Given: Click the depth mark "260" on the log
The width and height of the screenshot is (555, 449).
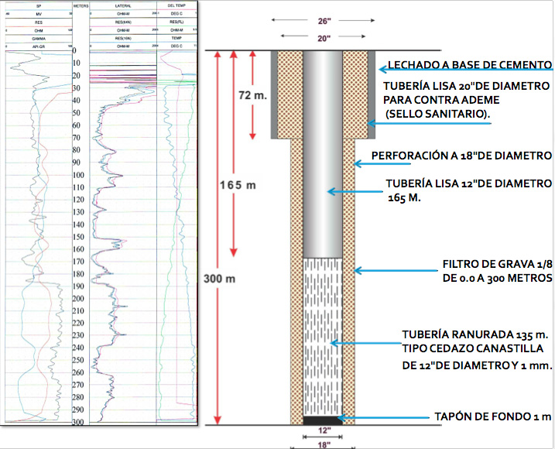Looking at the screenshot, I should 78,372.
